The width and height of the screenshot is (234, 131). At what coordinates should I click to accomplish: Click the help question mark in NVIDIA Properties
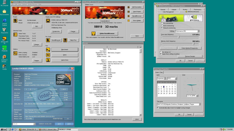[x=202, y=6]
